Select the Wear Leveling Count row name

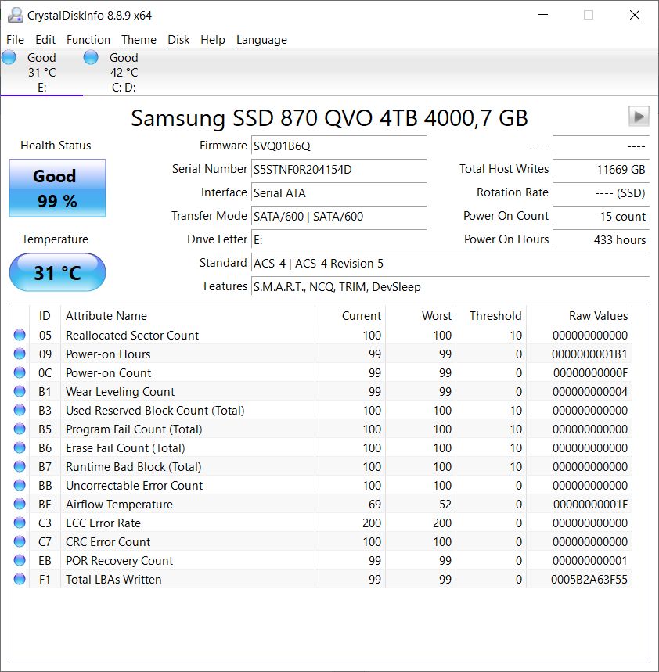pos(120,392)
